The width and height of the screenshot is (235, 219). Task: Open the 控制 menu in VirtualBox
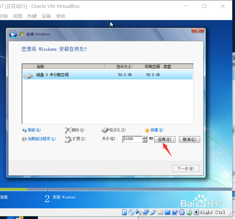(3, 16)
